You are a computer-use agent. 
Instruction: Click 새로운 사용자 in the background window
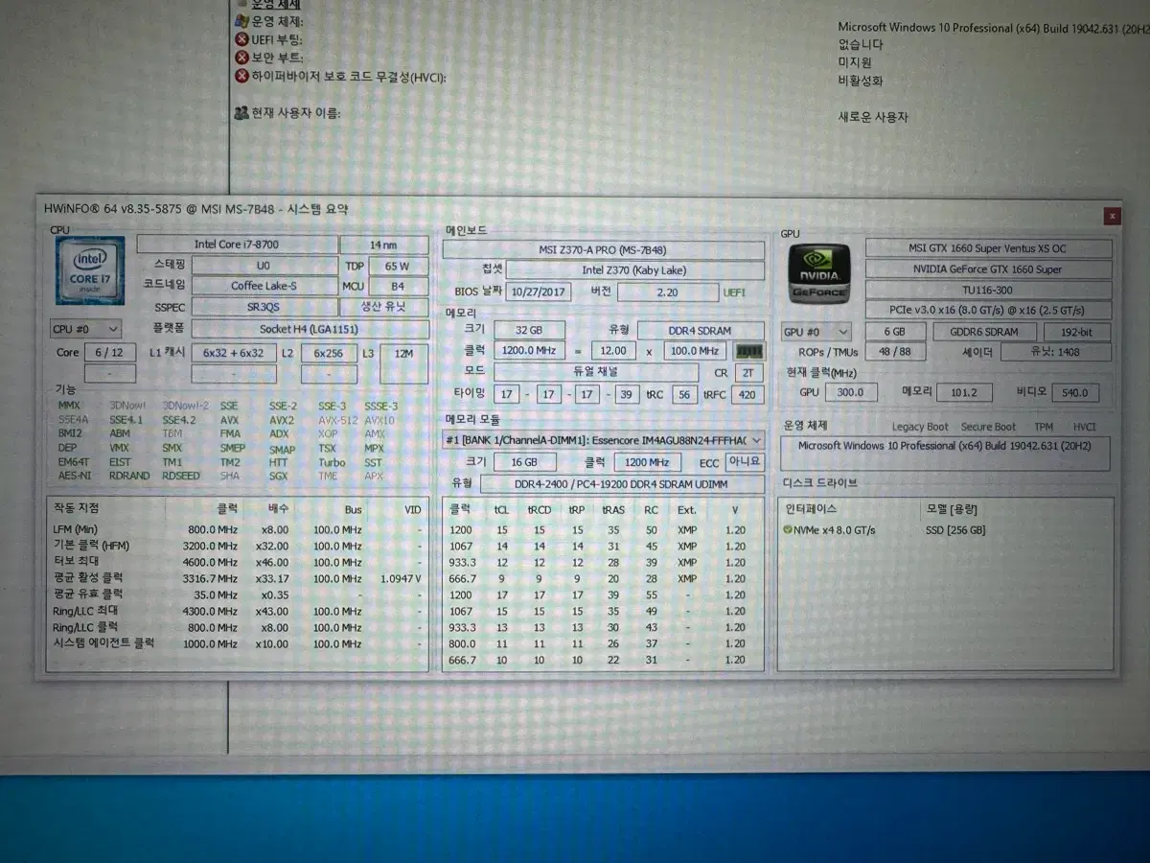(x=873, y=117)
